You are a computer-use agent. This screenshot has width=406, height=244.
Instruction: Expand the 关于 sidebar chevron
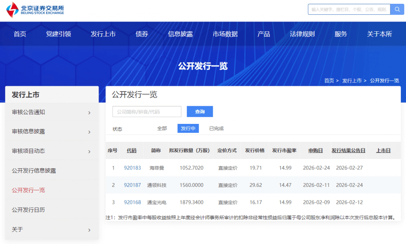point(89,230)
